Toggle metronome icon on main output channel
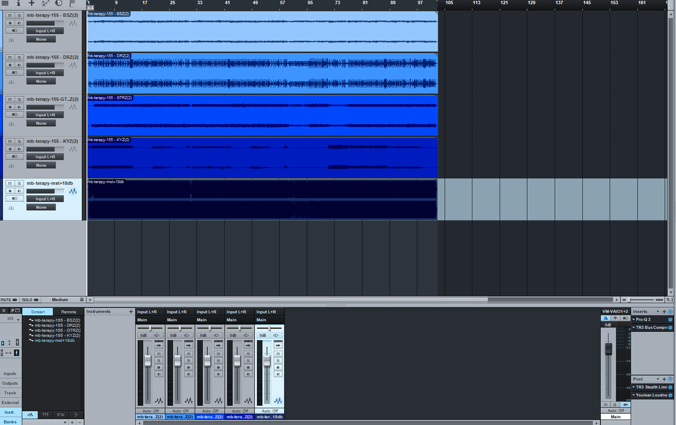The height and width of the screenshot is (425, 676). [x=605, y=318]
